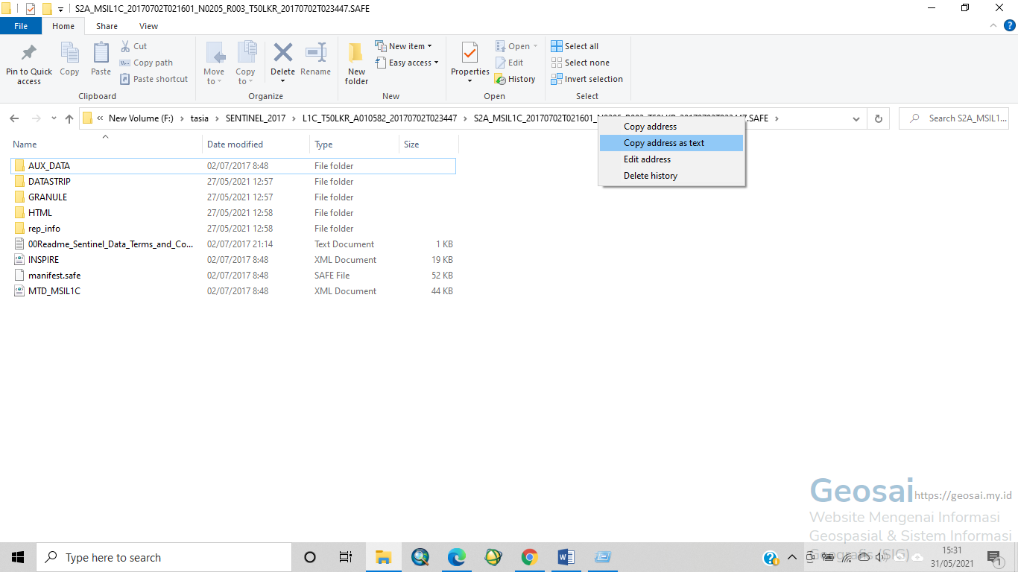Viewport: 1018px width, 572px height.
Task: Open Task View on the taskbar
Action: tap(345, 557)
